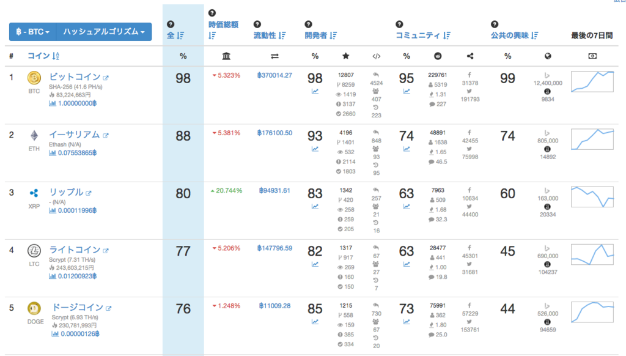This screenshot has width=626, height=356.
Task: Click liquidity value ฿370014.27
Action: 274,75
